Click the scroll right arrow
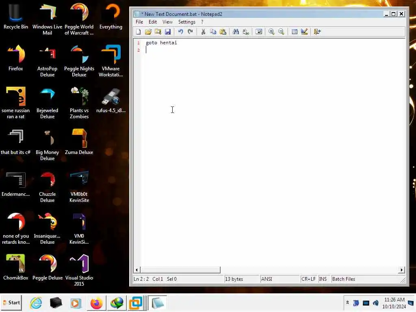 (401, 270)
